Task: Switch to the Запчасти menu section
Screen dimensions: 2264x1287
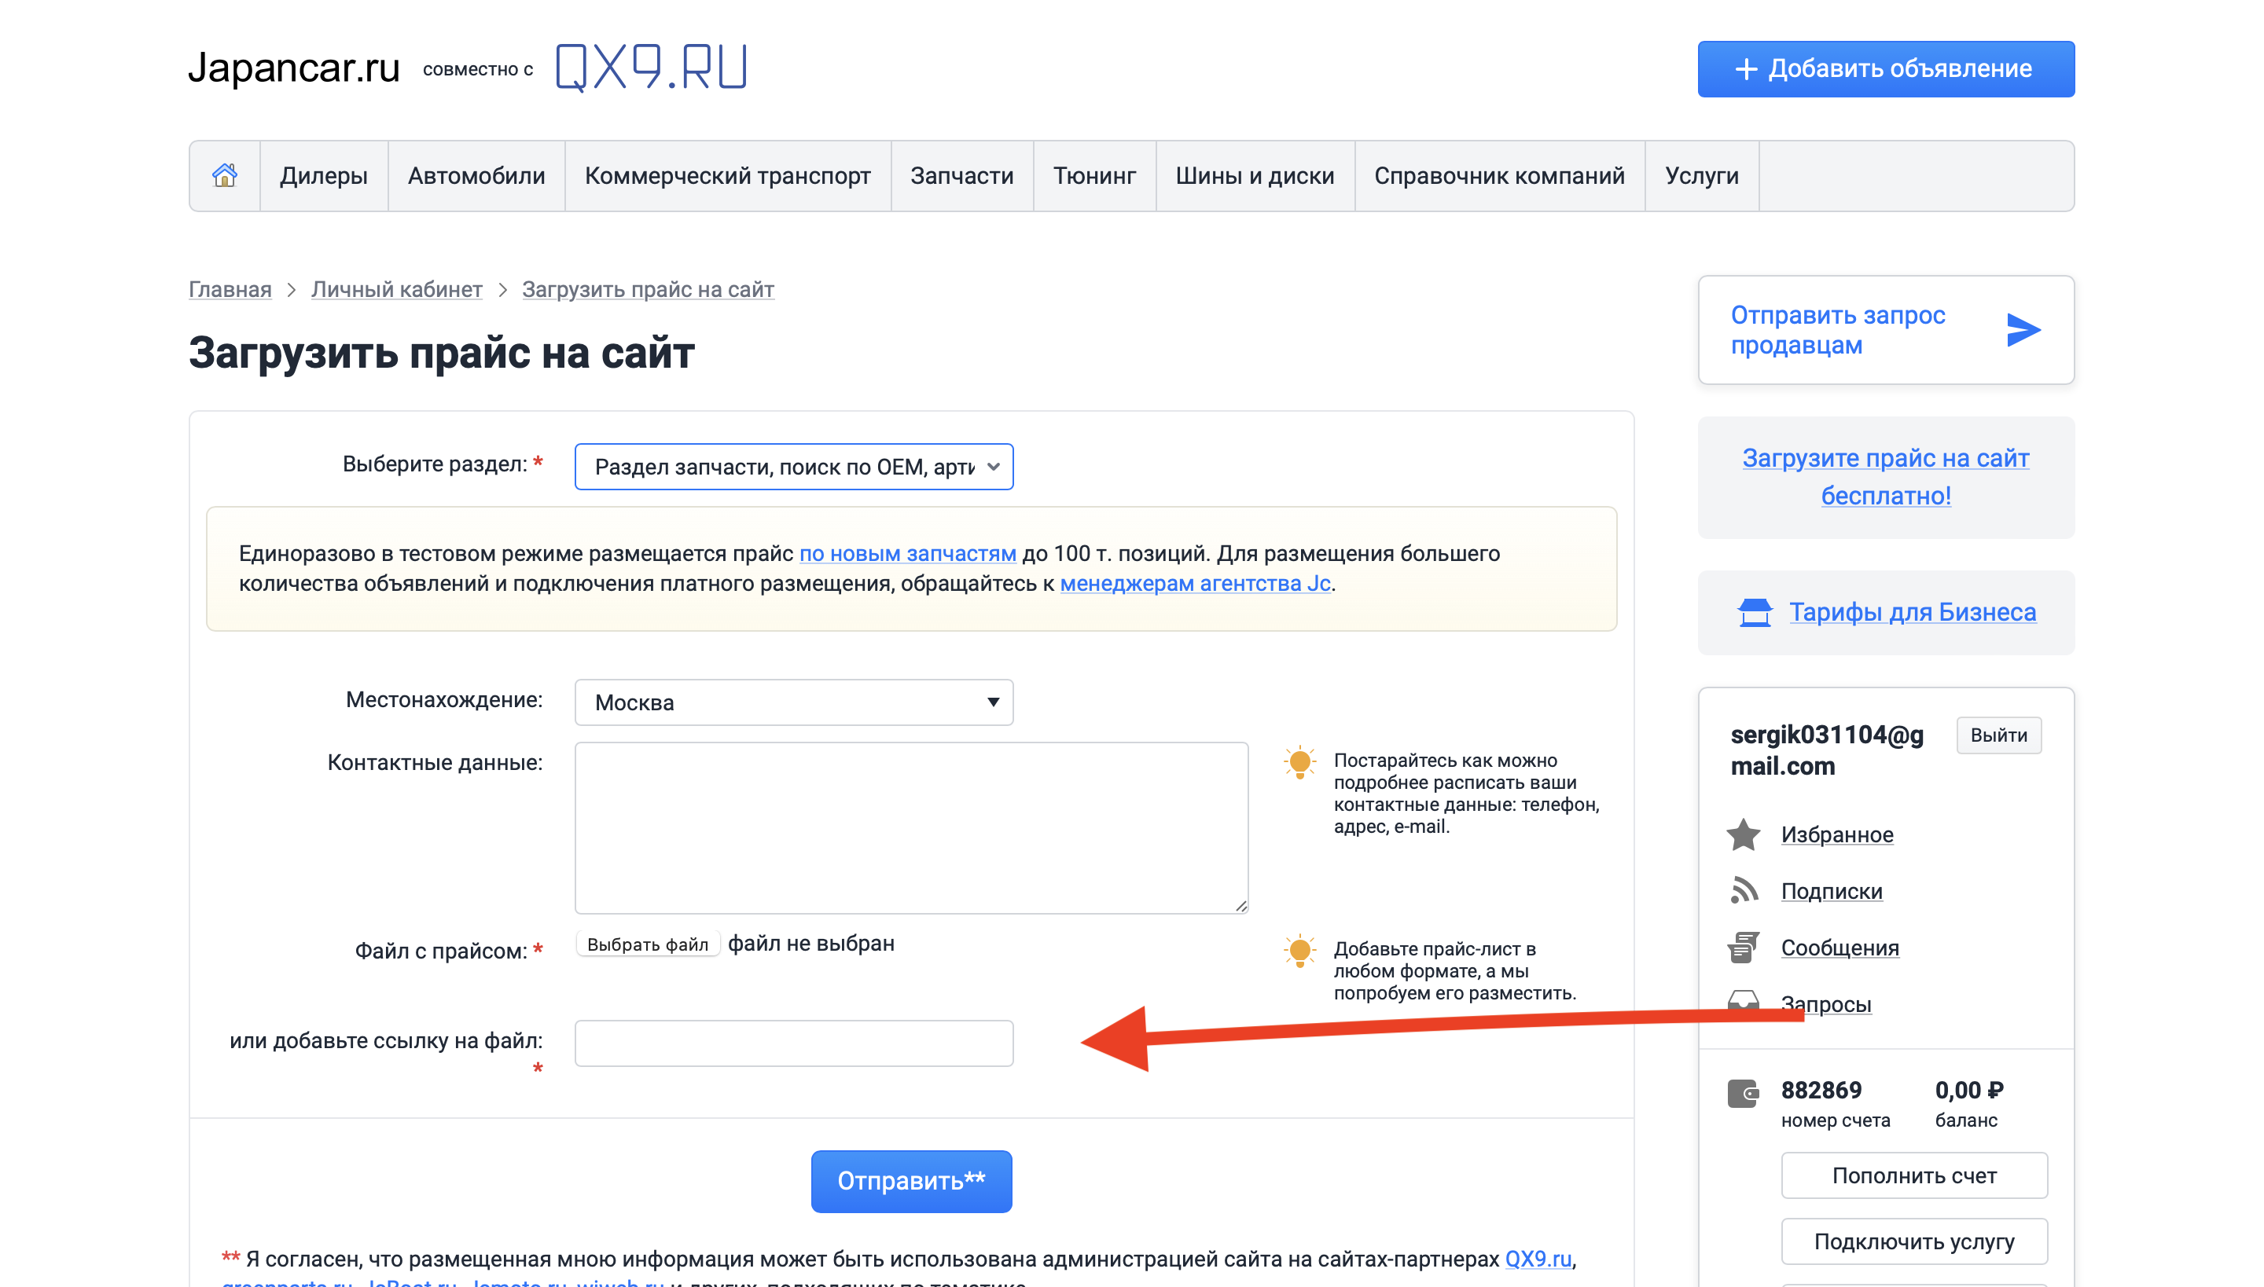Action: (x=961, y=176)
